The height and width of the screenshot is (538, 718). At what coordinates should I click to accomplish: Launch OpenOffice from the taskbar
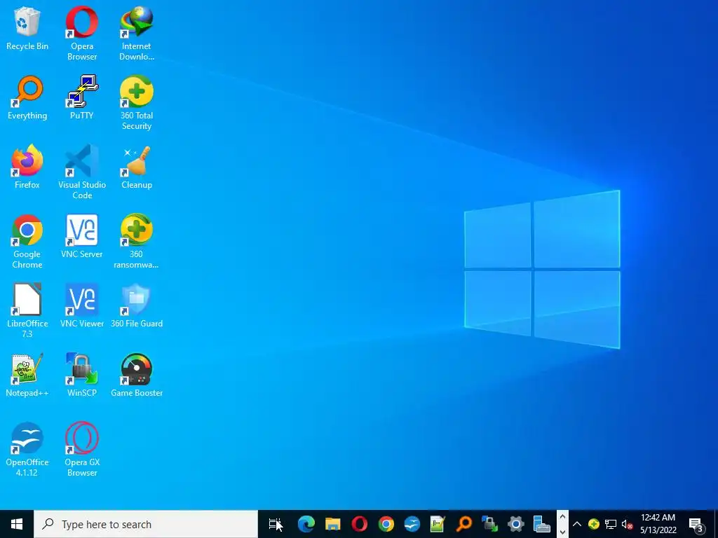point(412,524)
